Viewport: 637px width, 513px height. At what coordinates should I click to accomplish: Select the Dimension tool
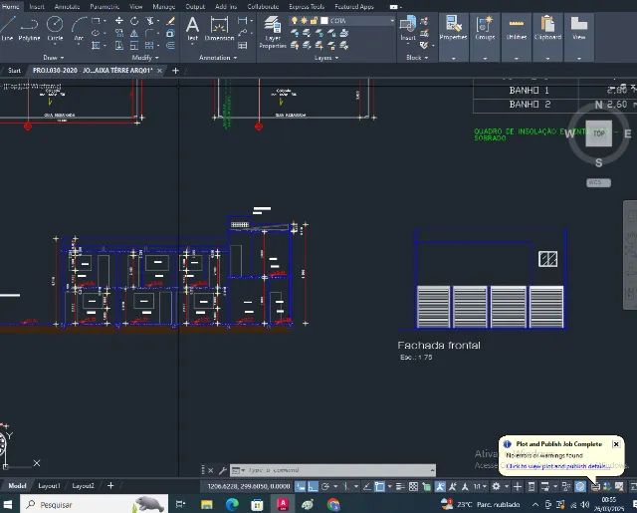219,27
